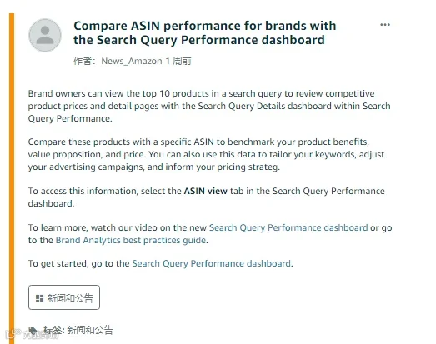Open the three-dot more options menu
436x344 pixels.
(385, 25)
